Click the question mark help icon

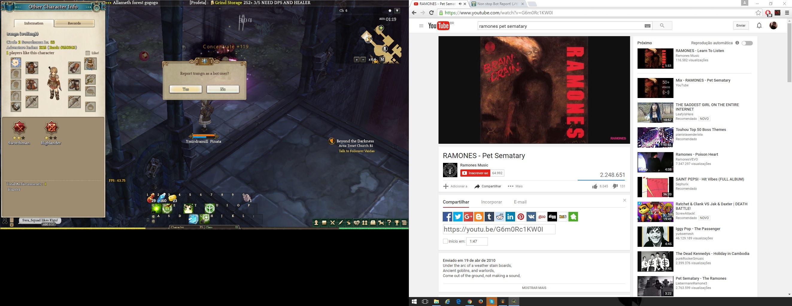pyautogui.click(x=389, y=223)
